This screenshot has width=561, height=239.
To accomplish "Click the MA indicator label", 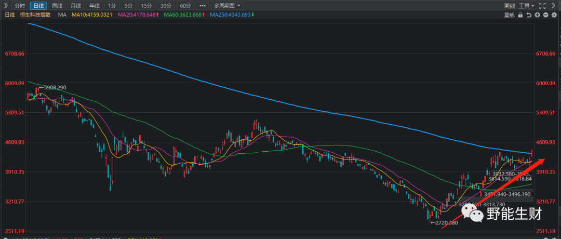I will [x=62, y=15].
